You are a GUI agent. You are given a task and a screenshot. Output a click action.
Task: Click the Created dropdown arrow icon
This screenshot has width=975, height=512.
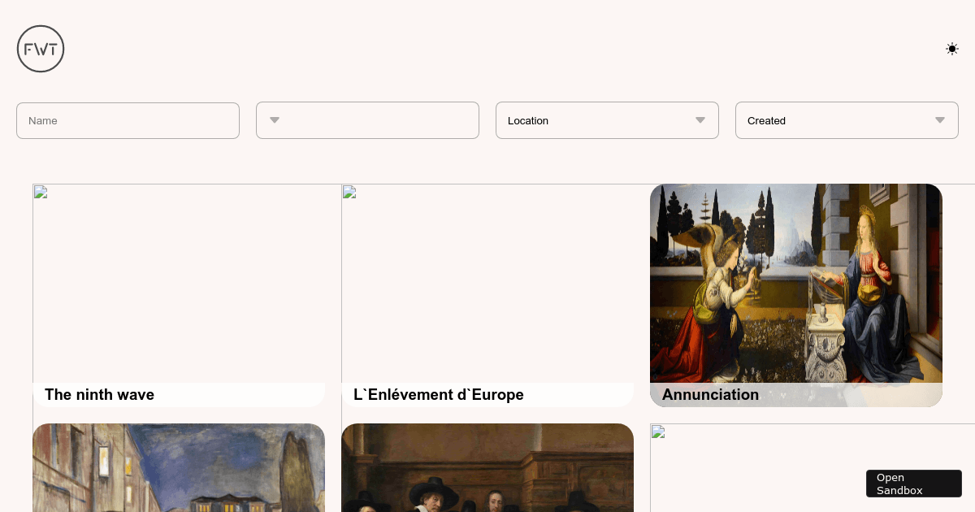940,120
